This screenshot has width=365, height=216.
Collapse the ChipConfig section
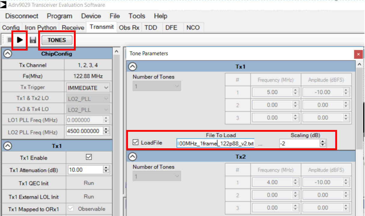8,54
